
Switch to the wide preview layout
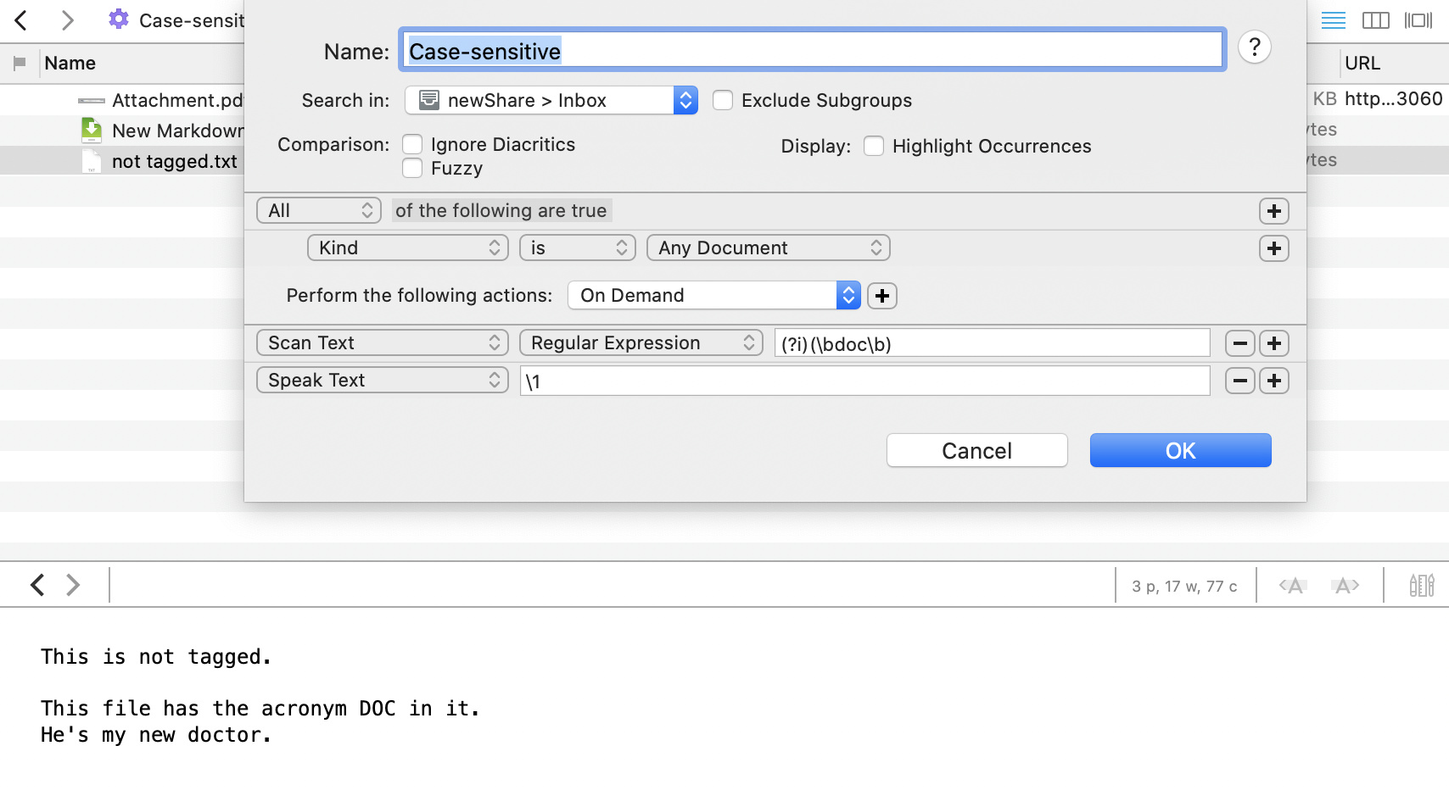point(1418,20)
